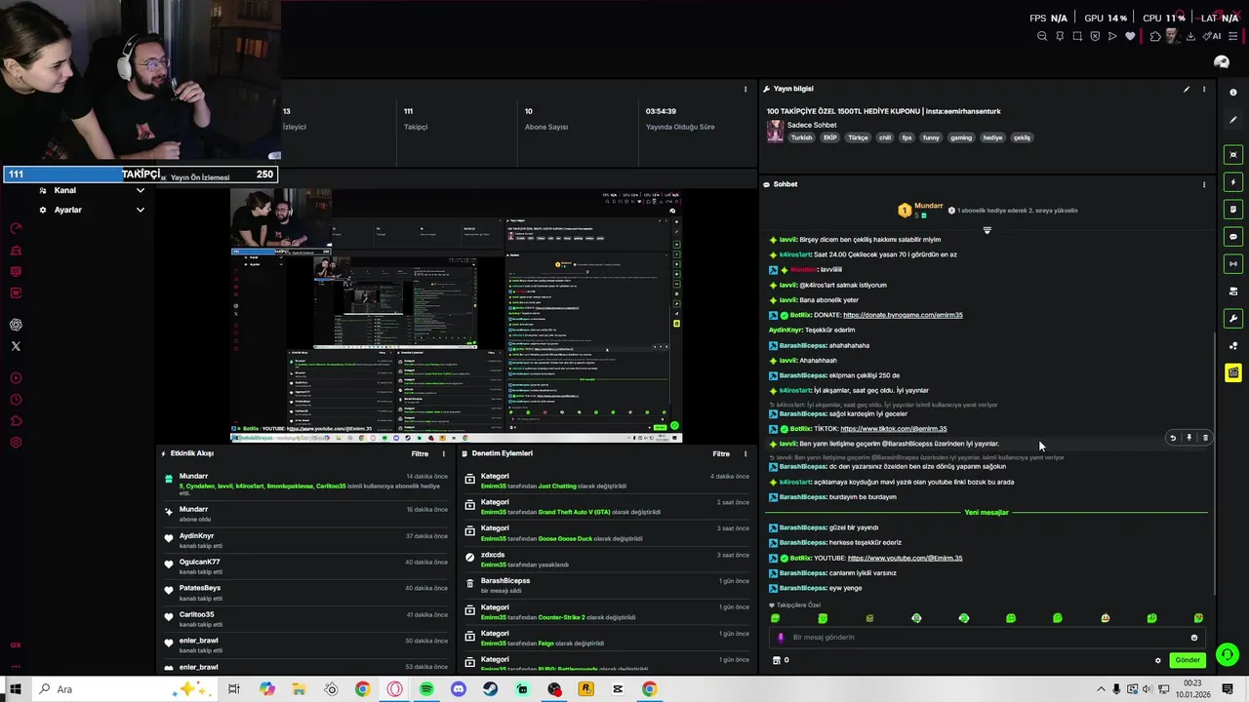Viewport: 1249px width, 702px height.
Task: Open Discord from the Windows taskbar
Action: [459, 689]
